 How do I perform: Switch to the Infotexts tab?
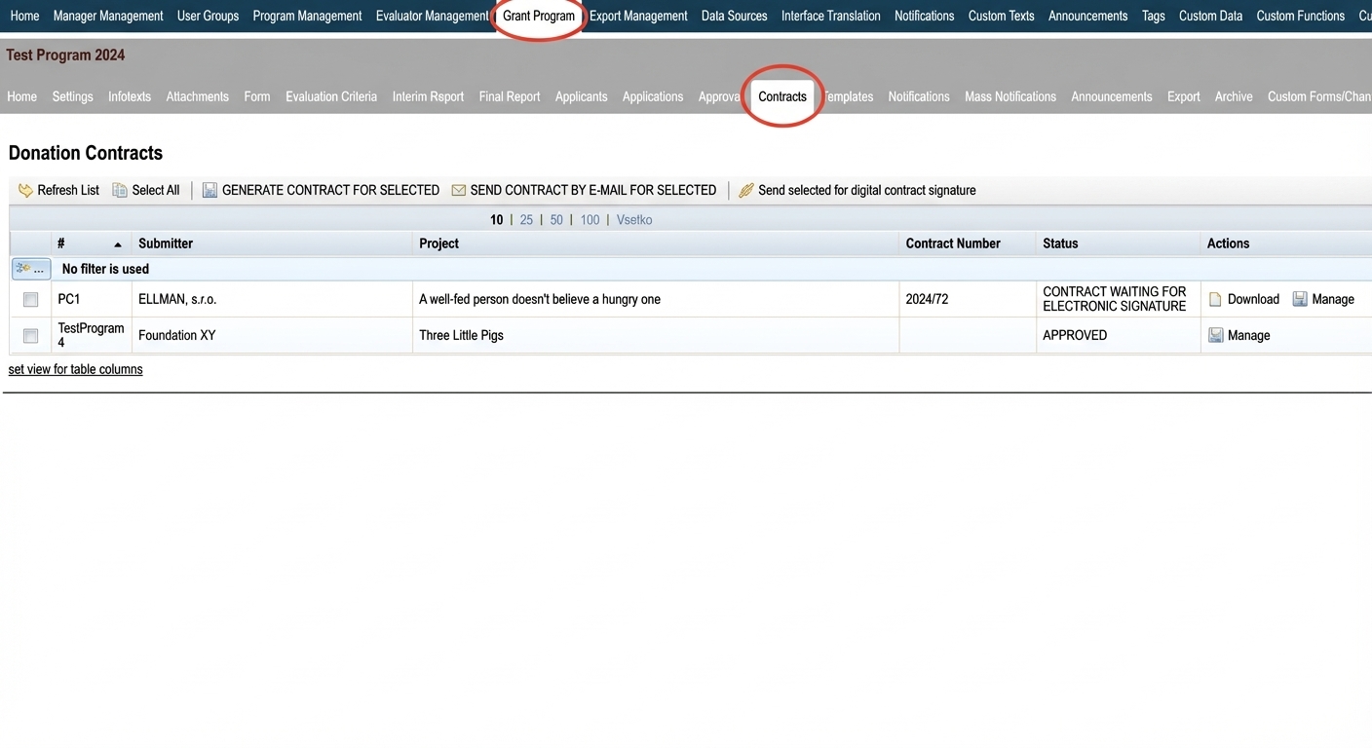(130, 96)
